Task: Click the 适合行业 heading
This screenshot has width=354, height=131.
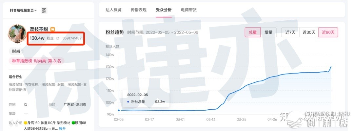Action: point(16,77)
